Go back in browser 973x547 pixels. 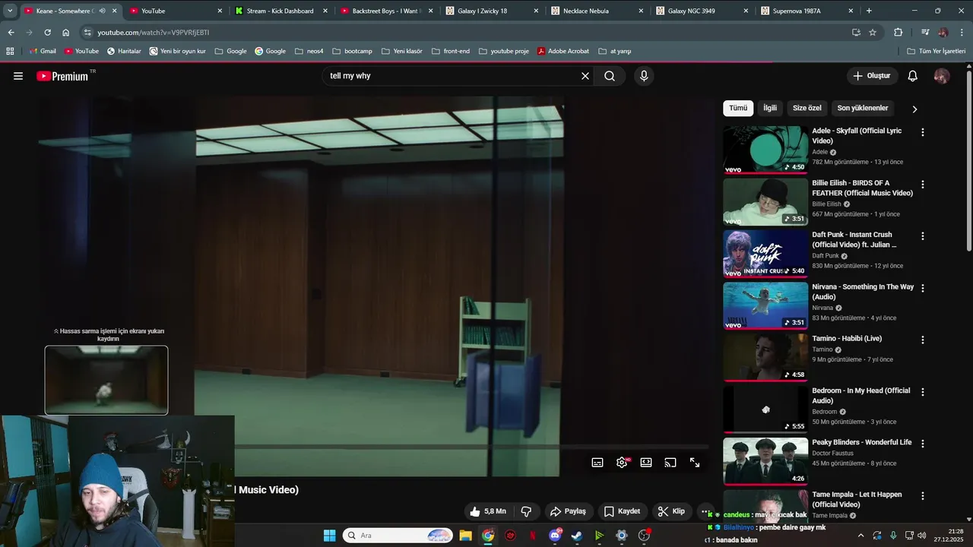(11, 33)
